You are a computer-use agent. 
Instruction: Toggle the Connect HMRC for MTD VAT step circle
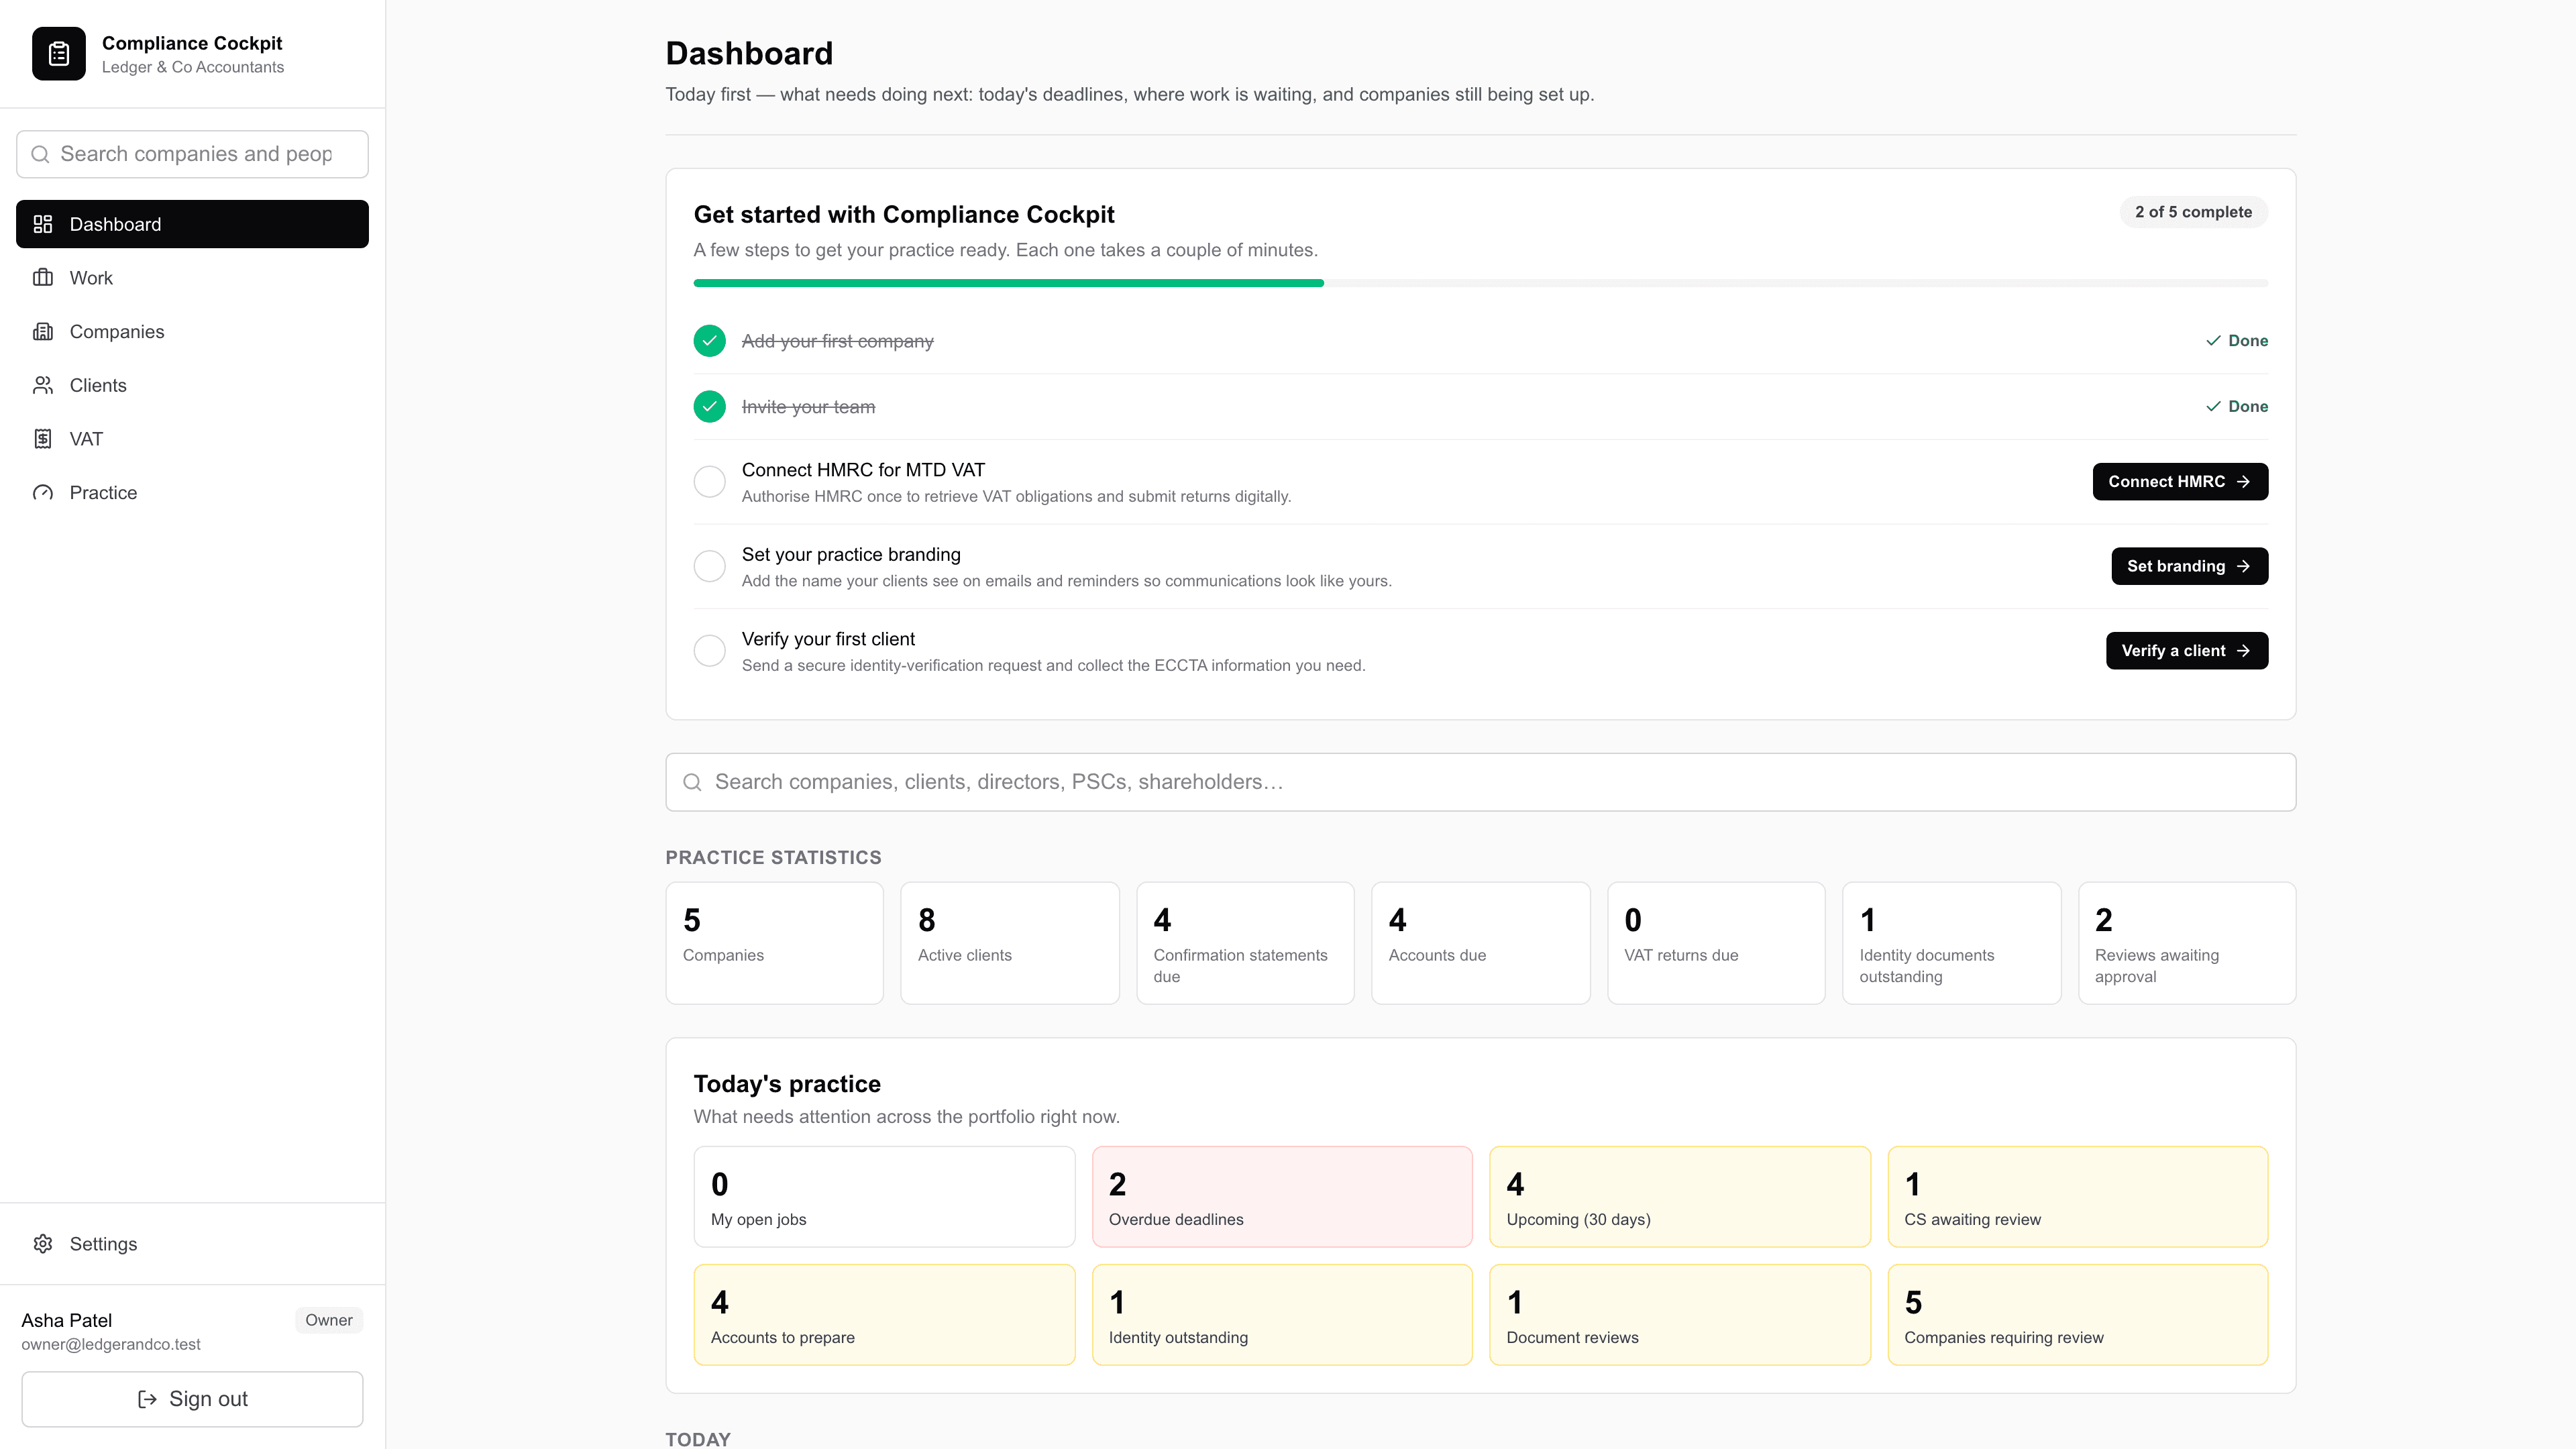pyautogui.click(x=710, y=482)
